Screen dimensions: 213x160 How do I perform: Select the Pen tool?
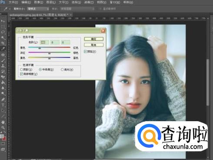point(3,99)
